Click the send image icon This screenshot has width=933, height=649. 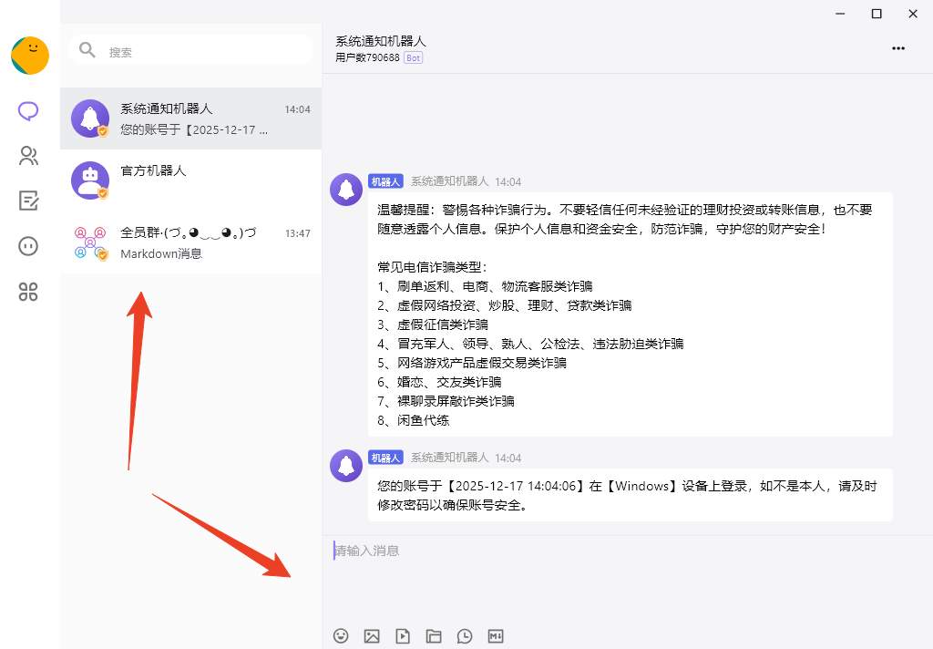click(x=372, y=635)
